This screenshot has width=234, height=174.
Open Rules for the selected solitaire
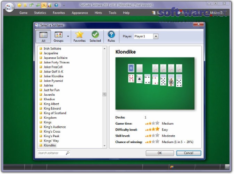[x=111, y=37]
